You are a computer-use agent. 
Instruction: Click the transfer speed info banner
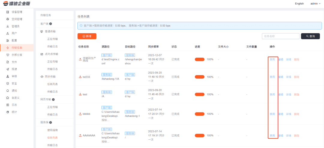(199, 26)
